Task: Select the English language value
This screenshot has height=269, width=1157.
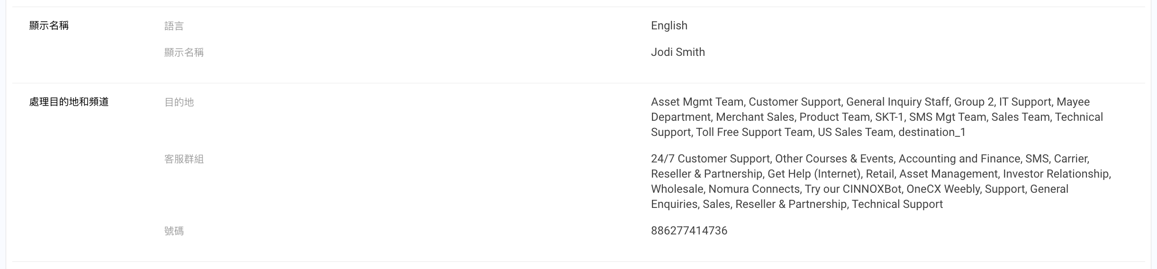Action: (x=669, y=26)
